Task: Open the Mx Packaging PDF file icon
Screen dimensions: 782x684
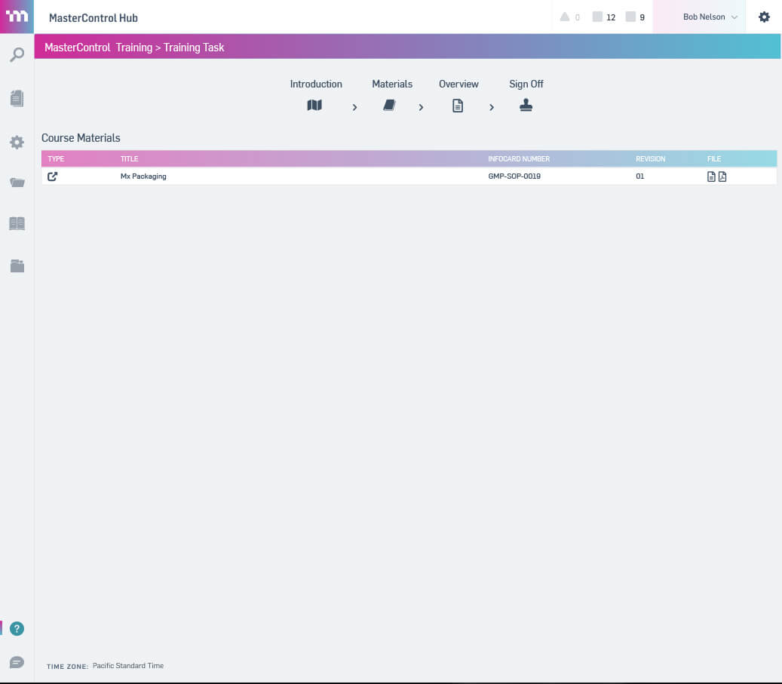Action: click(722, 176)
